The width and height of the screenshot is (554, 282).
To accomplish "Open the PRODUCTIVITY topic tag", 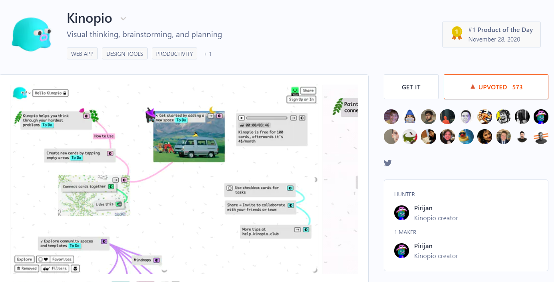I will point(174,54).
